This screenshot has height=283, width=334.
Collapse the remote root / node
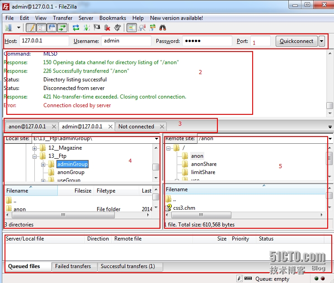point(168,148)
